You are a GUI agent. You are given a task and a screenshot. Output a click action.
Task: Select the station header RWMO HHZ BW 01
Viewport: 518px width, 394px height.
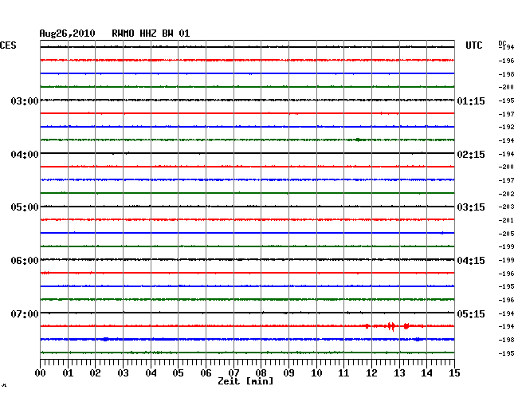click(x=151, y=33)
